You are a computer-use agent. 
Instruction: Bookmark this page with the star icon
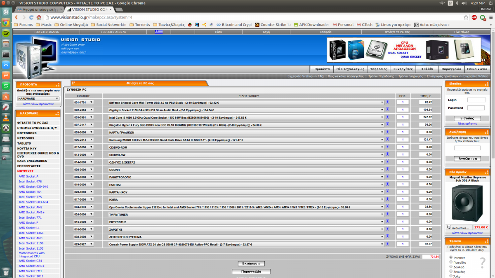(x=466, y=17)
